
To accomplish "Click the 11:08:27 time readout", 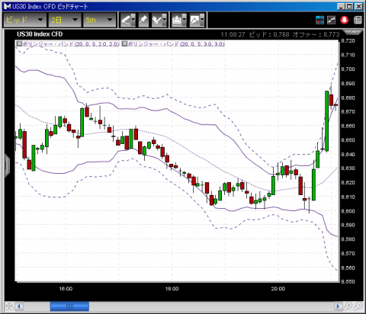I will click(x=233, y=34).
